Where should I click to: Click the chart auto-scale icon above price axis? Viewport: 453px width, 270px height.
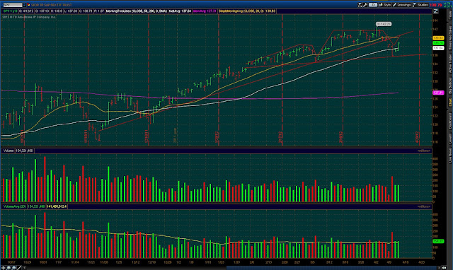pyautogui.click(x=436, y=11)
